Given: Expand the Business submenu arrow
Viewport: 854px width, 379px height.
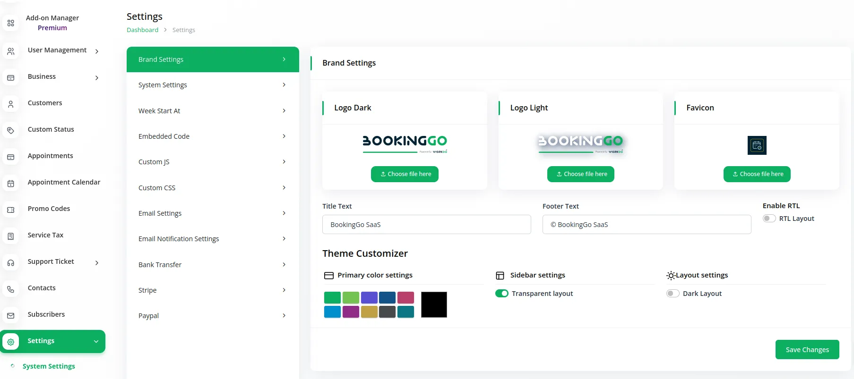Looking at the screenshot, I should (96, 78).
